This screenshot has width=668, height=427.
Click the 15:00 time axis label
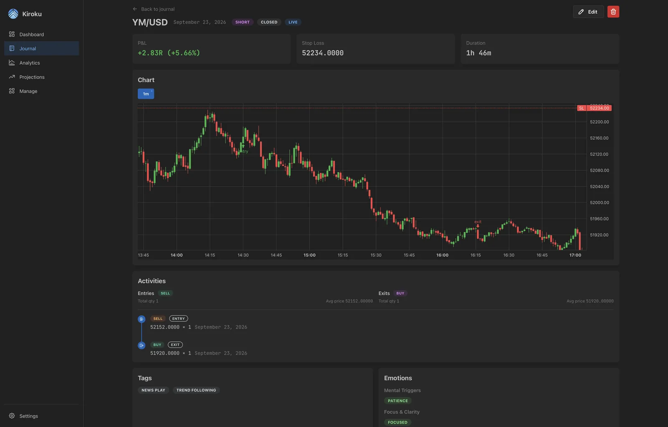pyautogui.click(x=309, y=255)
